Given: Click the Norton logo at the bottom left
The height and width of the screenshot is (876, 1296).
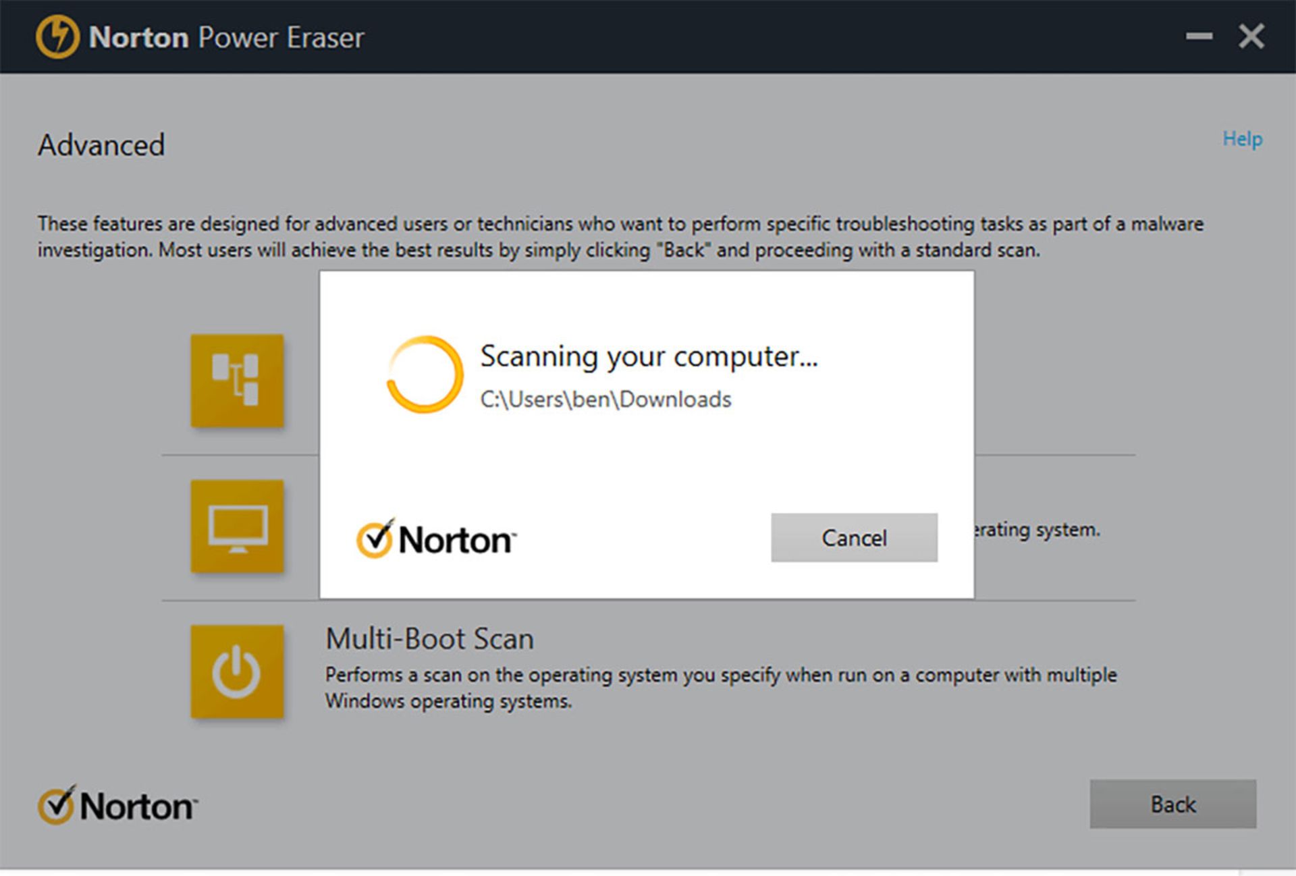Looking at the screenshot, I should [x=118, y=806].
